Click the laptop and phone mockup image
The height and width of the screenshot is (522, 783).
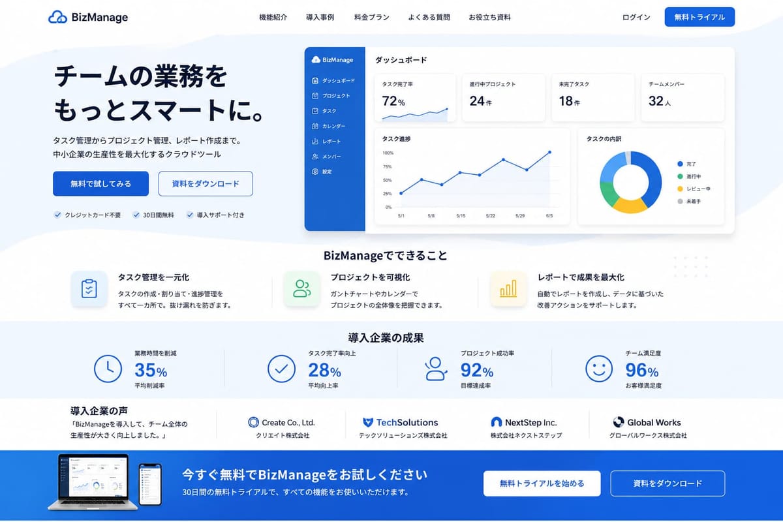coord(104,482)
